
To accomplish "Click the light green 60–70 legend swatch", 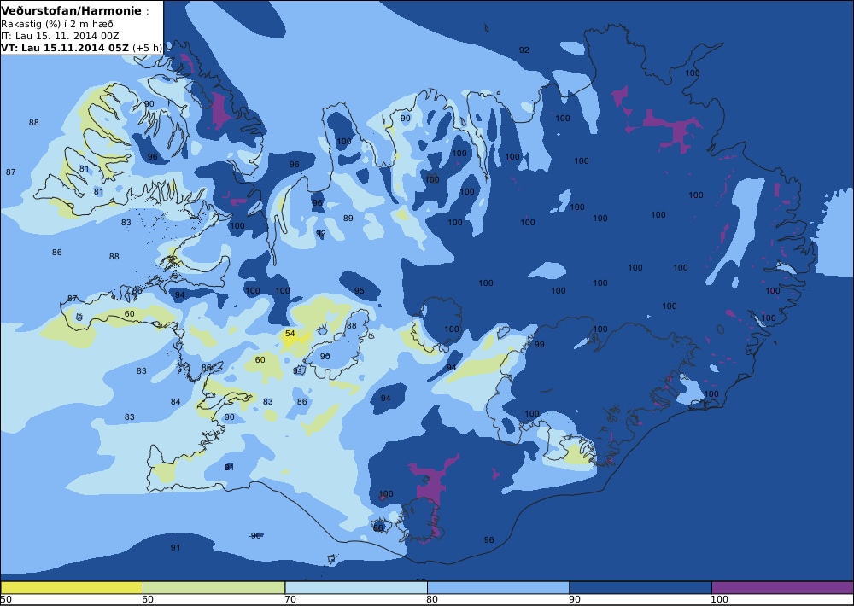I will coord(213,587).
